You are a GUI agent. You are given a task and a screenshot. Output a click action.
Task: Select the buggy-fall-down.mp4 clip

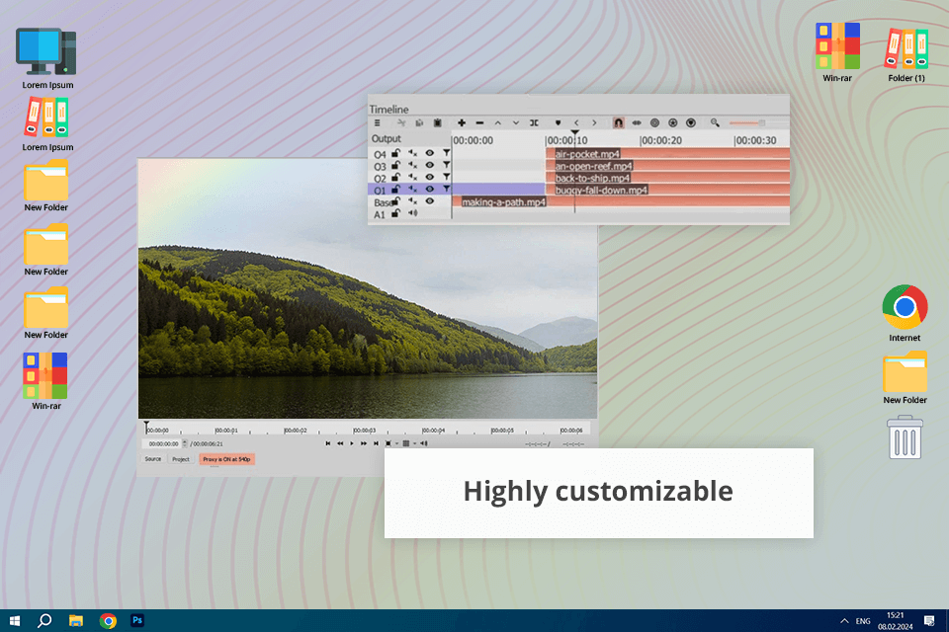(x=668, y=190)
